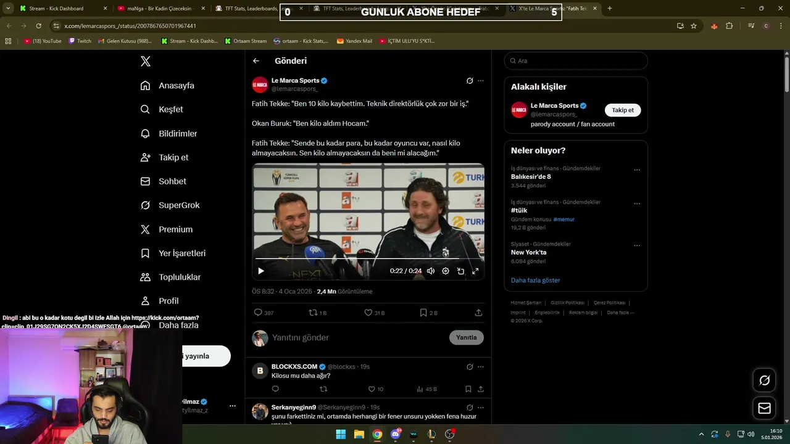This screenshot has height=444, width=790.
Task: Open options for #tüik trend
Action: pyautogui.click(x=637, y=203)
